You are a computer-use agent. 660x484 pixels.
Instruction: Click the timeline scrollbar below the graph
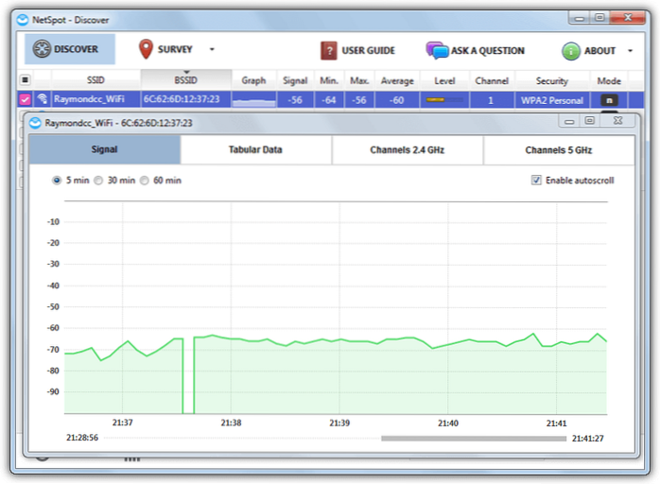point(473,439)
